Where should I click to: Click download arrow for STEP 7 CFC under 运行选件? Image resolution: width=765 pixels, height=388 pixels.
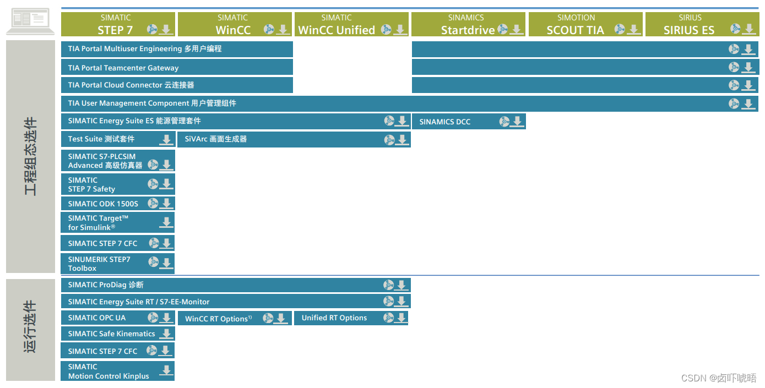click(166, 351)
